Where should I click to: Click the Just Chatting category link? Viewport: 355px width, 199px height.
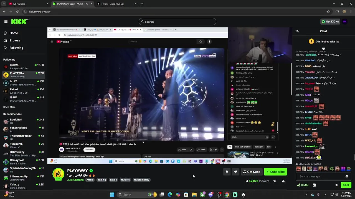coord(75,180)
